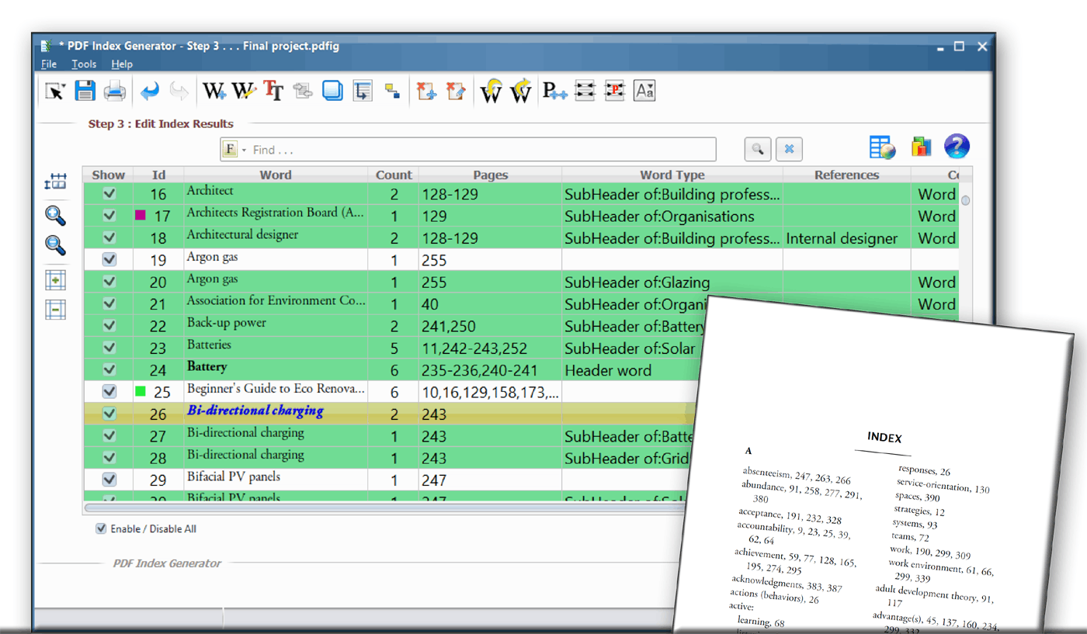
Task: Click the expand-all plus grid sidebar icon
Action: (x=55, y=280)
